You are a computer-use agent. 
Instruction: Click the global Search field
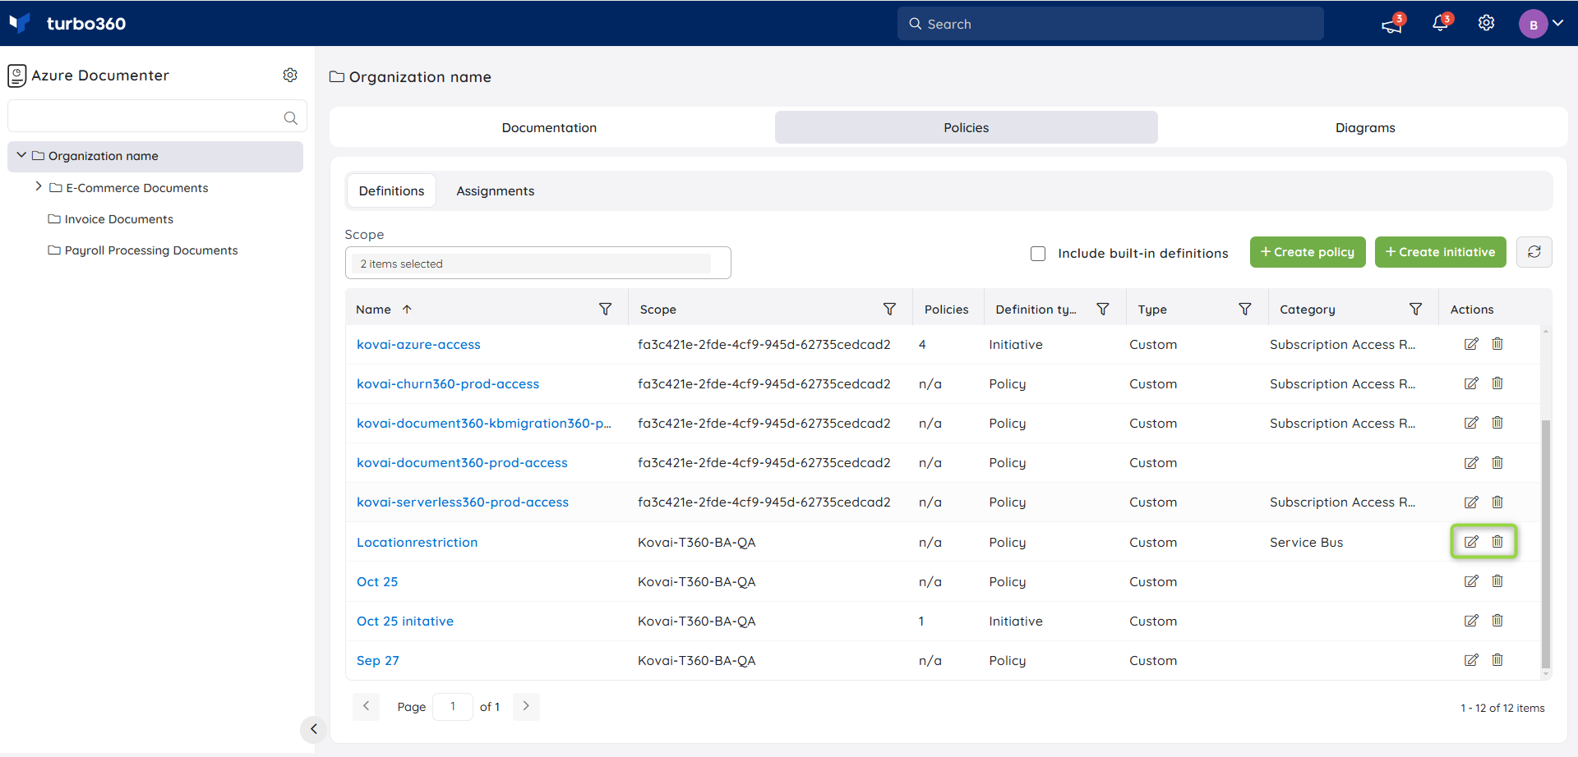pos(1110,24)
